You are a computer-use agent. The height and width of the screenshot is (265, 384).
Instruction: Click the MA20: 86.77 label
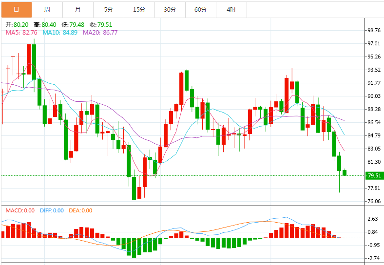[x=100, y=33]
